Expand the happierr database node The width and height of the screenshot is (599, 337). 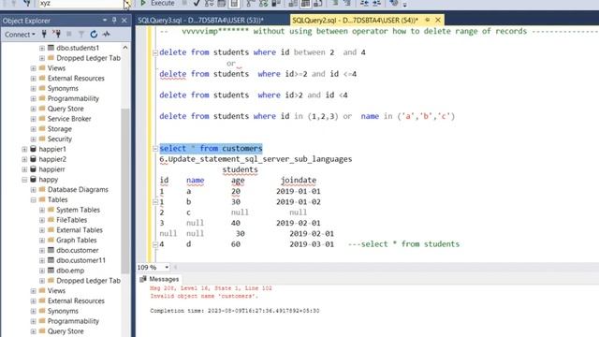click(x=24, y=169)
